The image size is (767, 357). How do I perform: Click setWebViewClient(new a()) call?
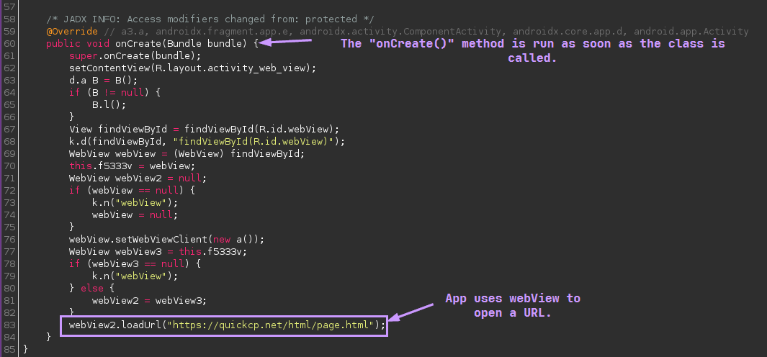[x=190, y=240]
